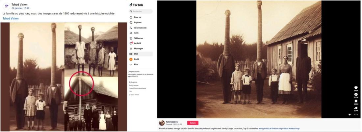
Task: Open the Tchad Vision link under the post
Action: (11, 18)
